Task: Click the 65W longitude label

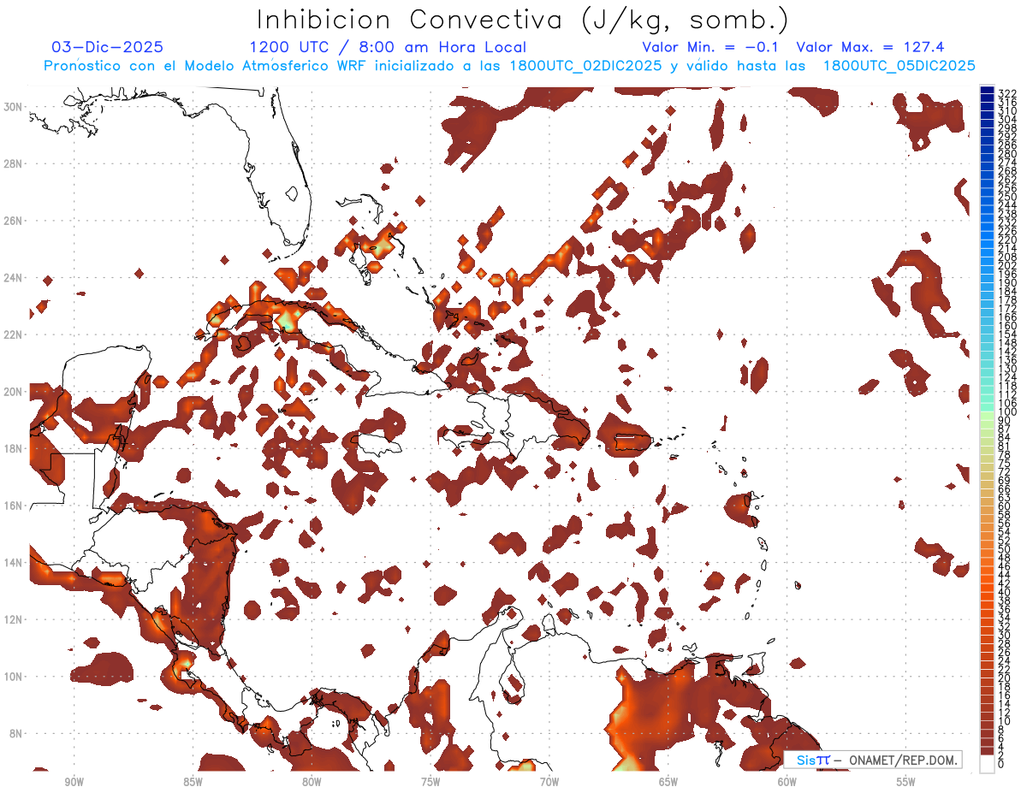Action: (x=668, y=781)
